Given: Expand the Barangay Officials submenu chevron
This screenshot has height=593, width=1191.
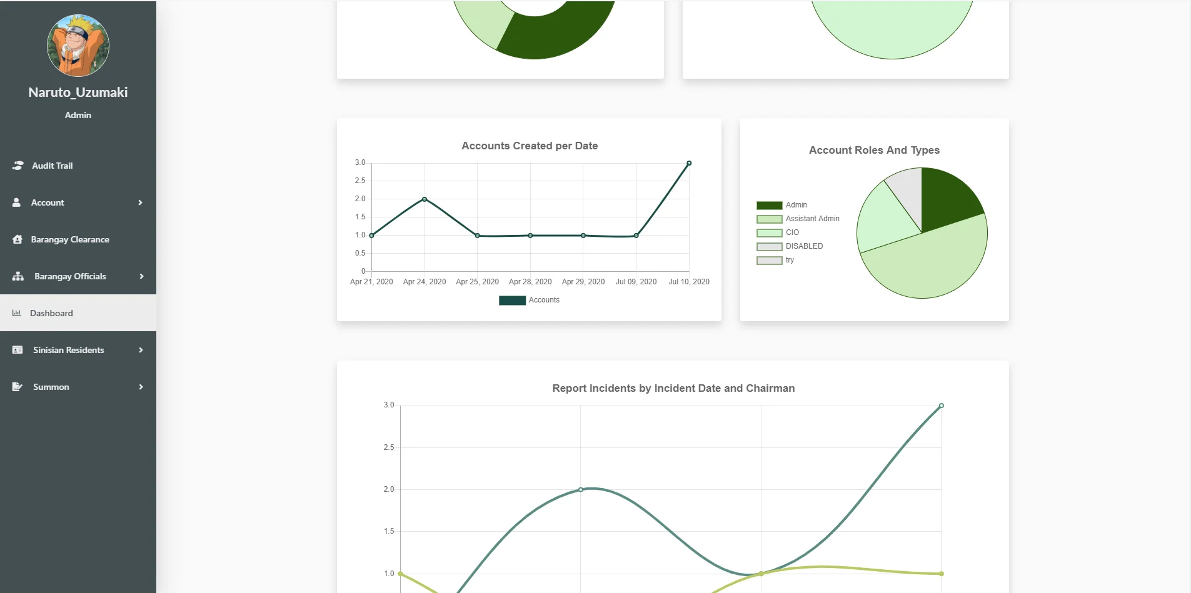Looking at the screenshot, I should (x=141, y=276).
